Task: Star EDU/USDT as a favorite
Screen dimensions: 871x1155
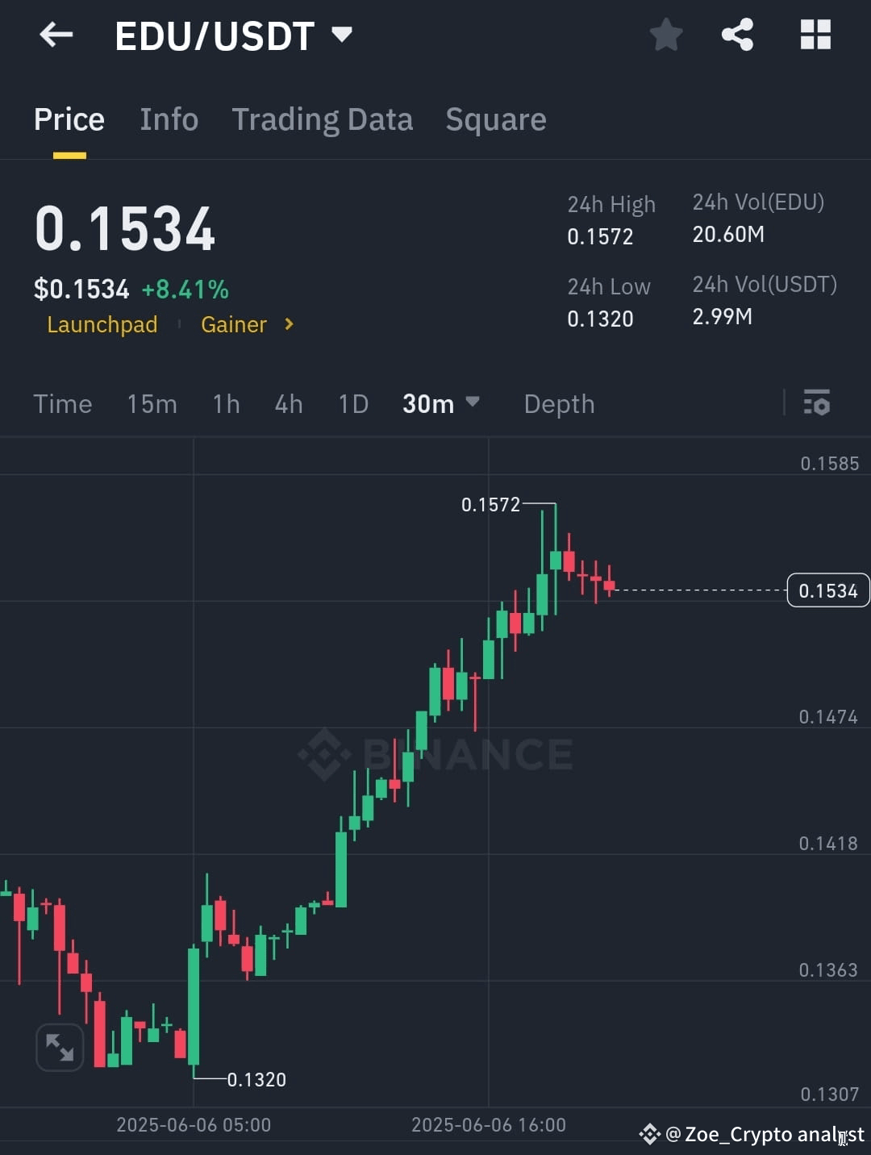Action: (x=666, y=35)
